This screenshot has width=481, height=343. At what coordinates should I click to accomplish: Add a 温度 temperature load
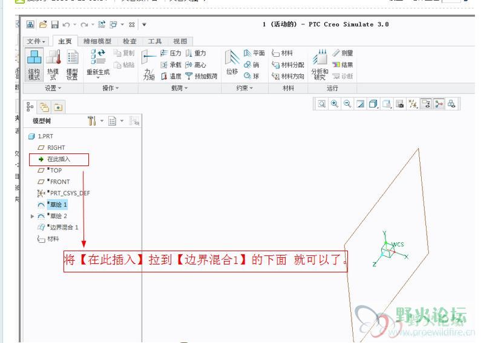[x=171, y=76]
